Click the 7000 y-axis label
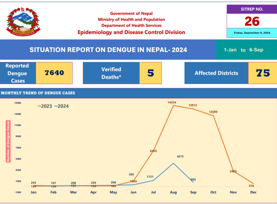This screenshot has height=204, width=277. click(18, 148)
